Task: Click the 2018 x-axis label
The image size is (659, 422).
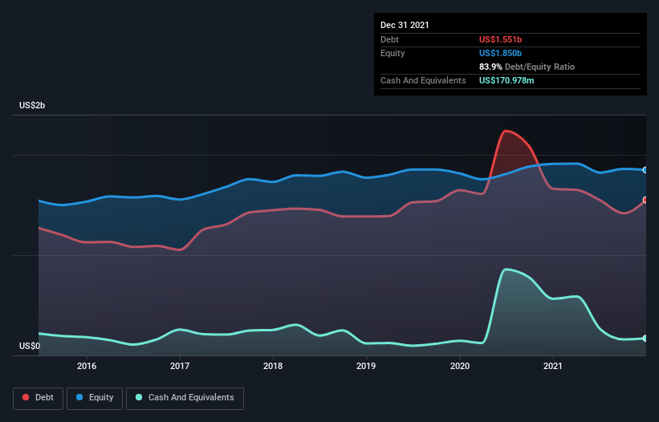Action: click(x=273, y=366)
